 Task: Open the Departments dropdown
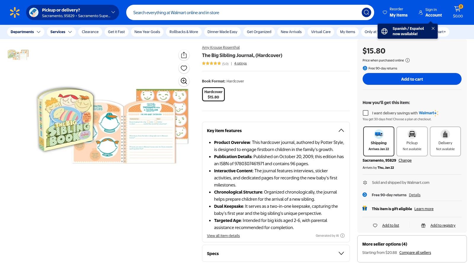click(25, 32)
